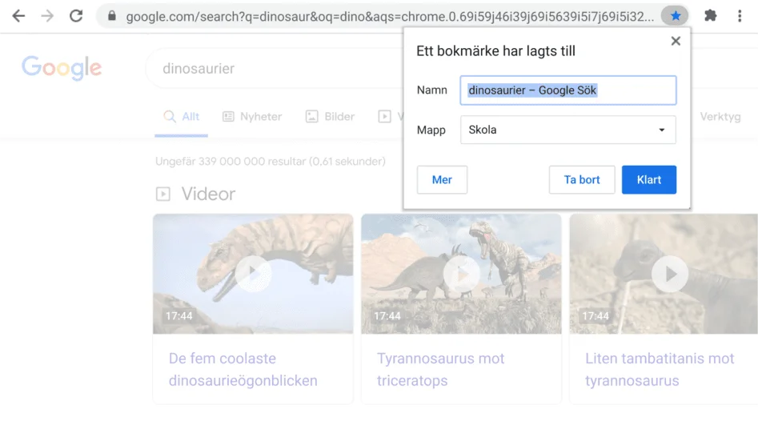758x425 pixels.
Task: Click the blue bookmark star icon
Action: coord(675,16)
